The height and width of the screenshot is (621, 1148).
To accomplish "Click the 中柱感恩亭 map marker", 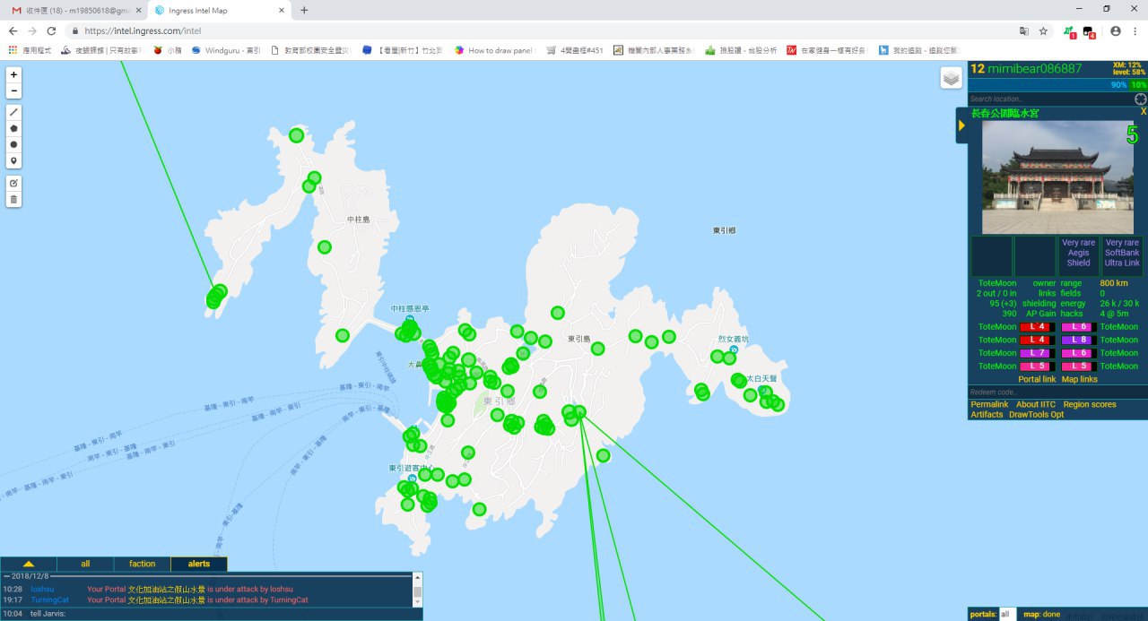I will pyautogui.click(x=410, y=319).
